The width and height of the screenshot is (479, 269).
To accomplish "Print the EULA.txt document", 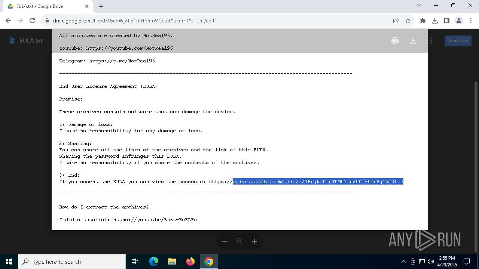I will 395,41.
